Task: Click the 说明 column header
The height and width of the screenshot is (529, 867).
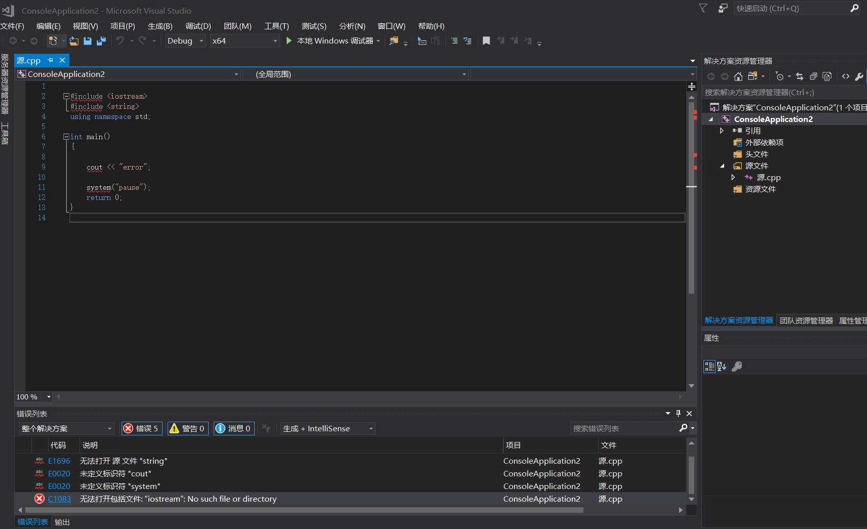Action: (x=291, y=445)
